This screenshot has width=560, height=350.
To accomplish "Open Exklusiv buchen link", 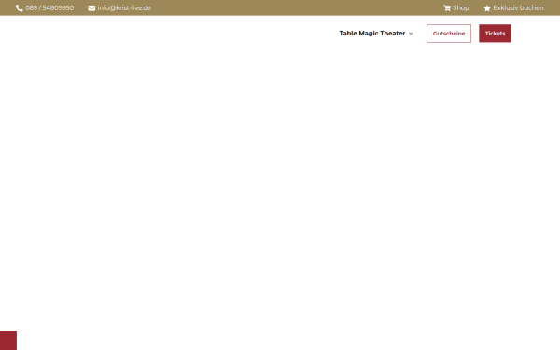I will pyautogui.click(x=518, y=7).
